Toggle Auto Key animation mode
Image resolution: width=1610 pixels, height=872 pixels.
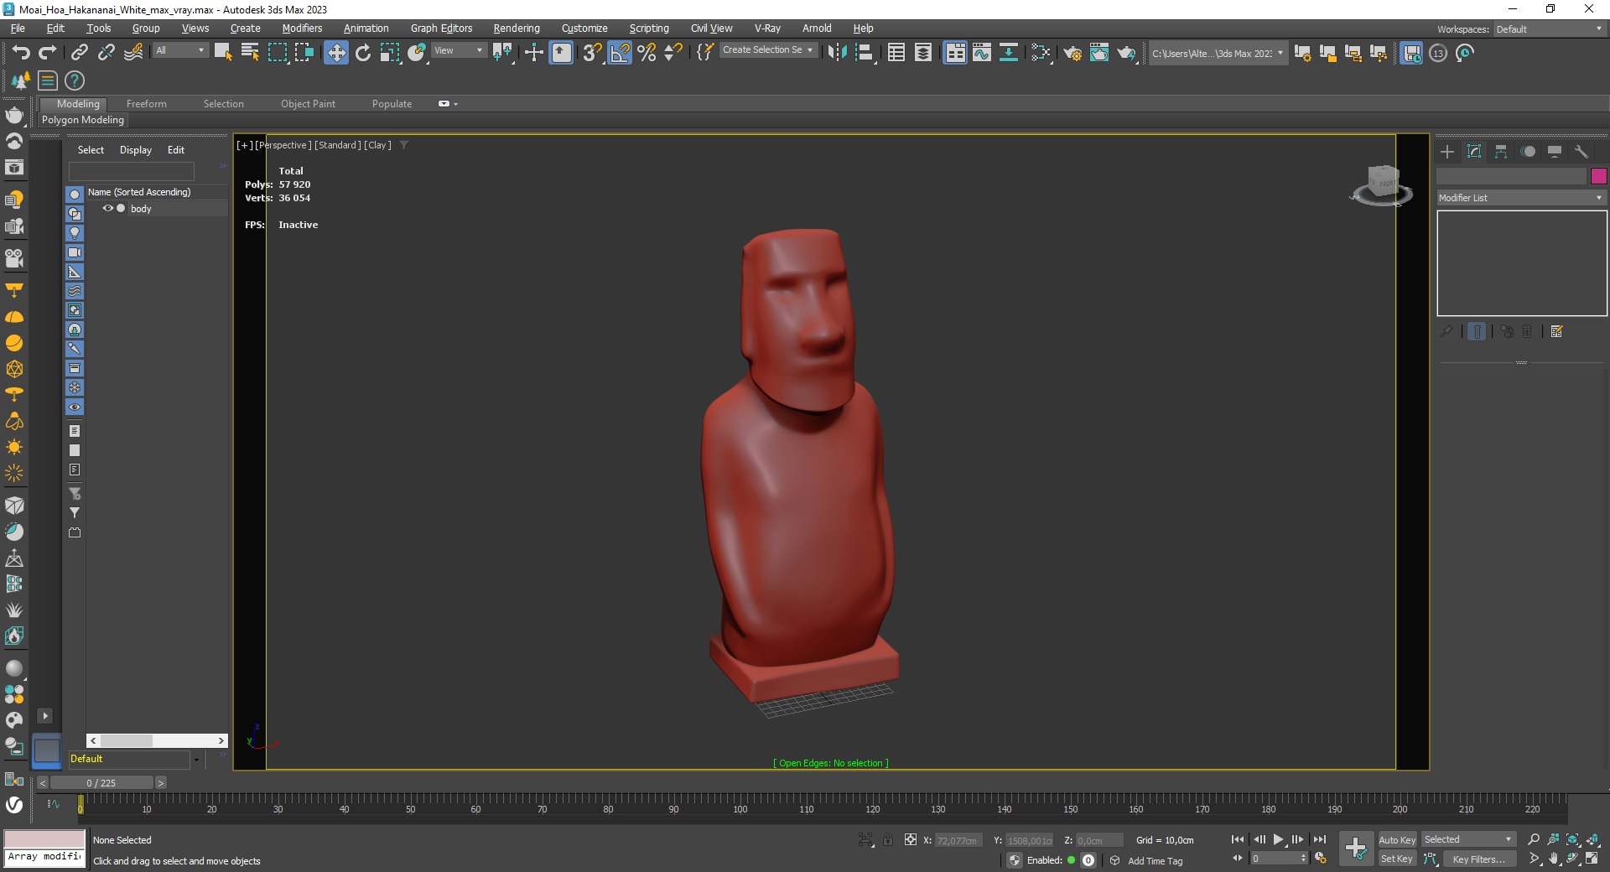[1397, 839]
